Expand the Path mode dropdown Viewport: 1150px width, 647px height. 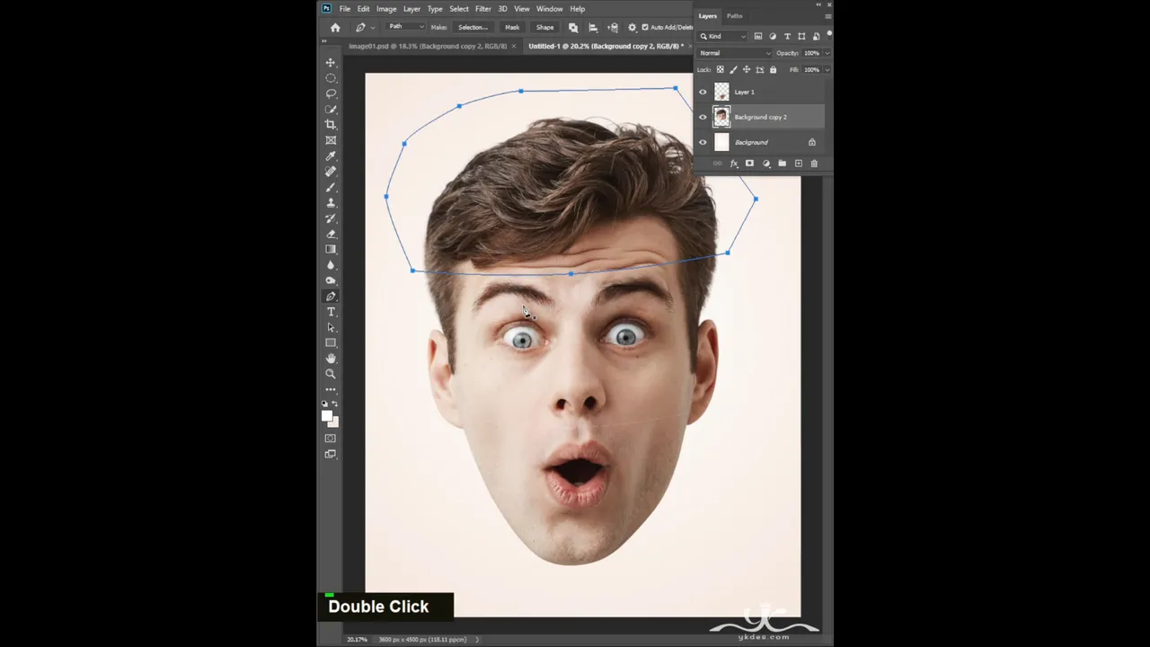click(x=406, y=27)
